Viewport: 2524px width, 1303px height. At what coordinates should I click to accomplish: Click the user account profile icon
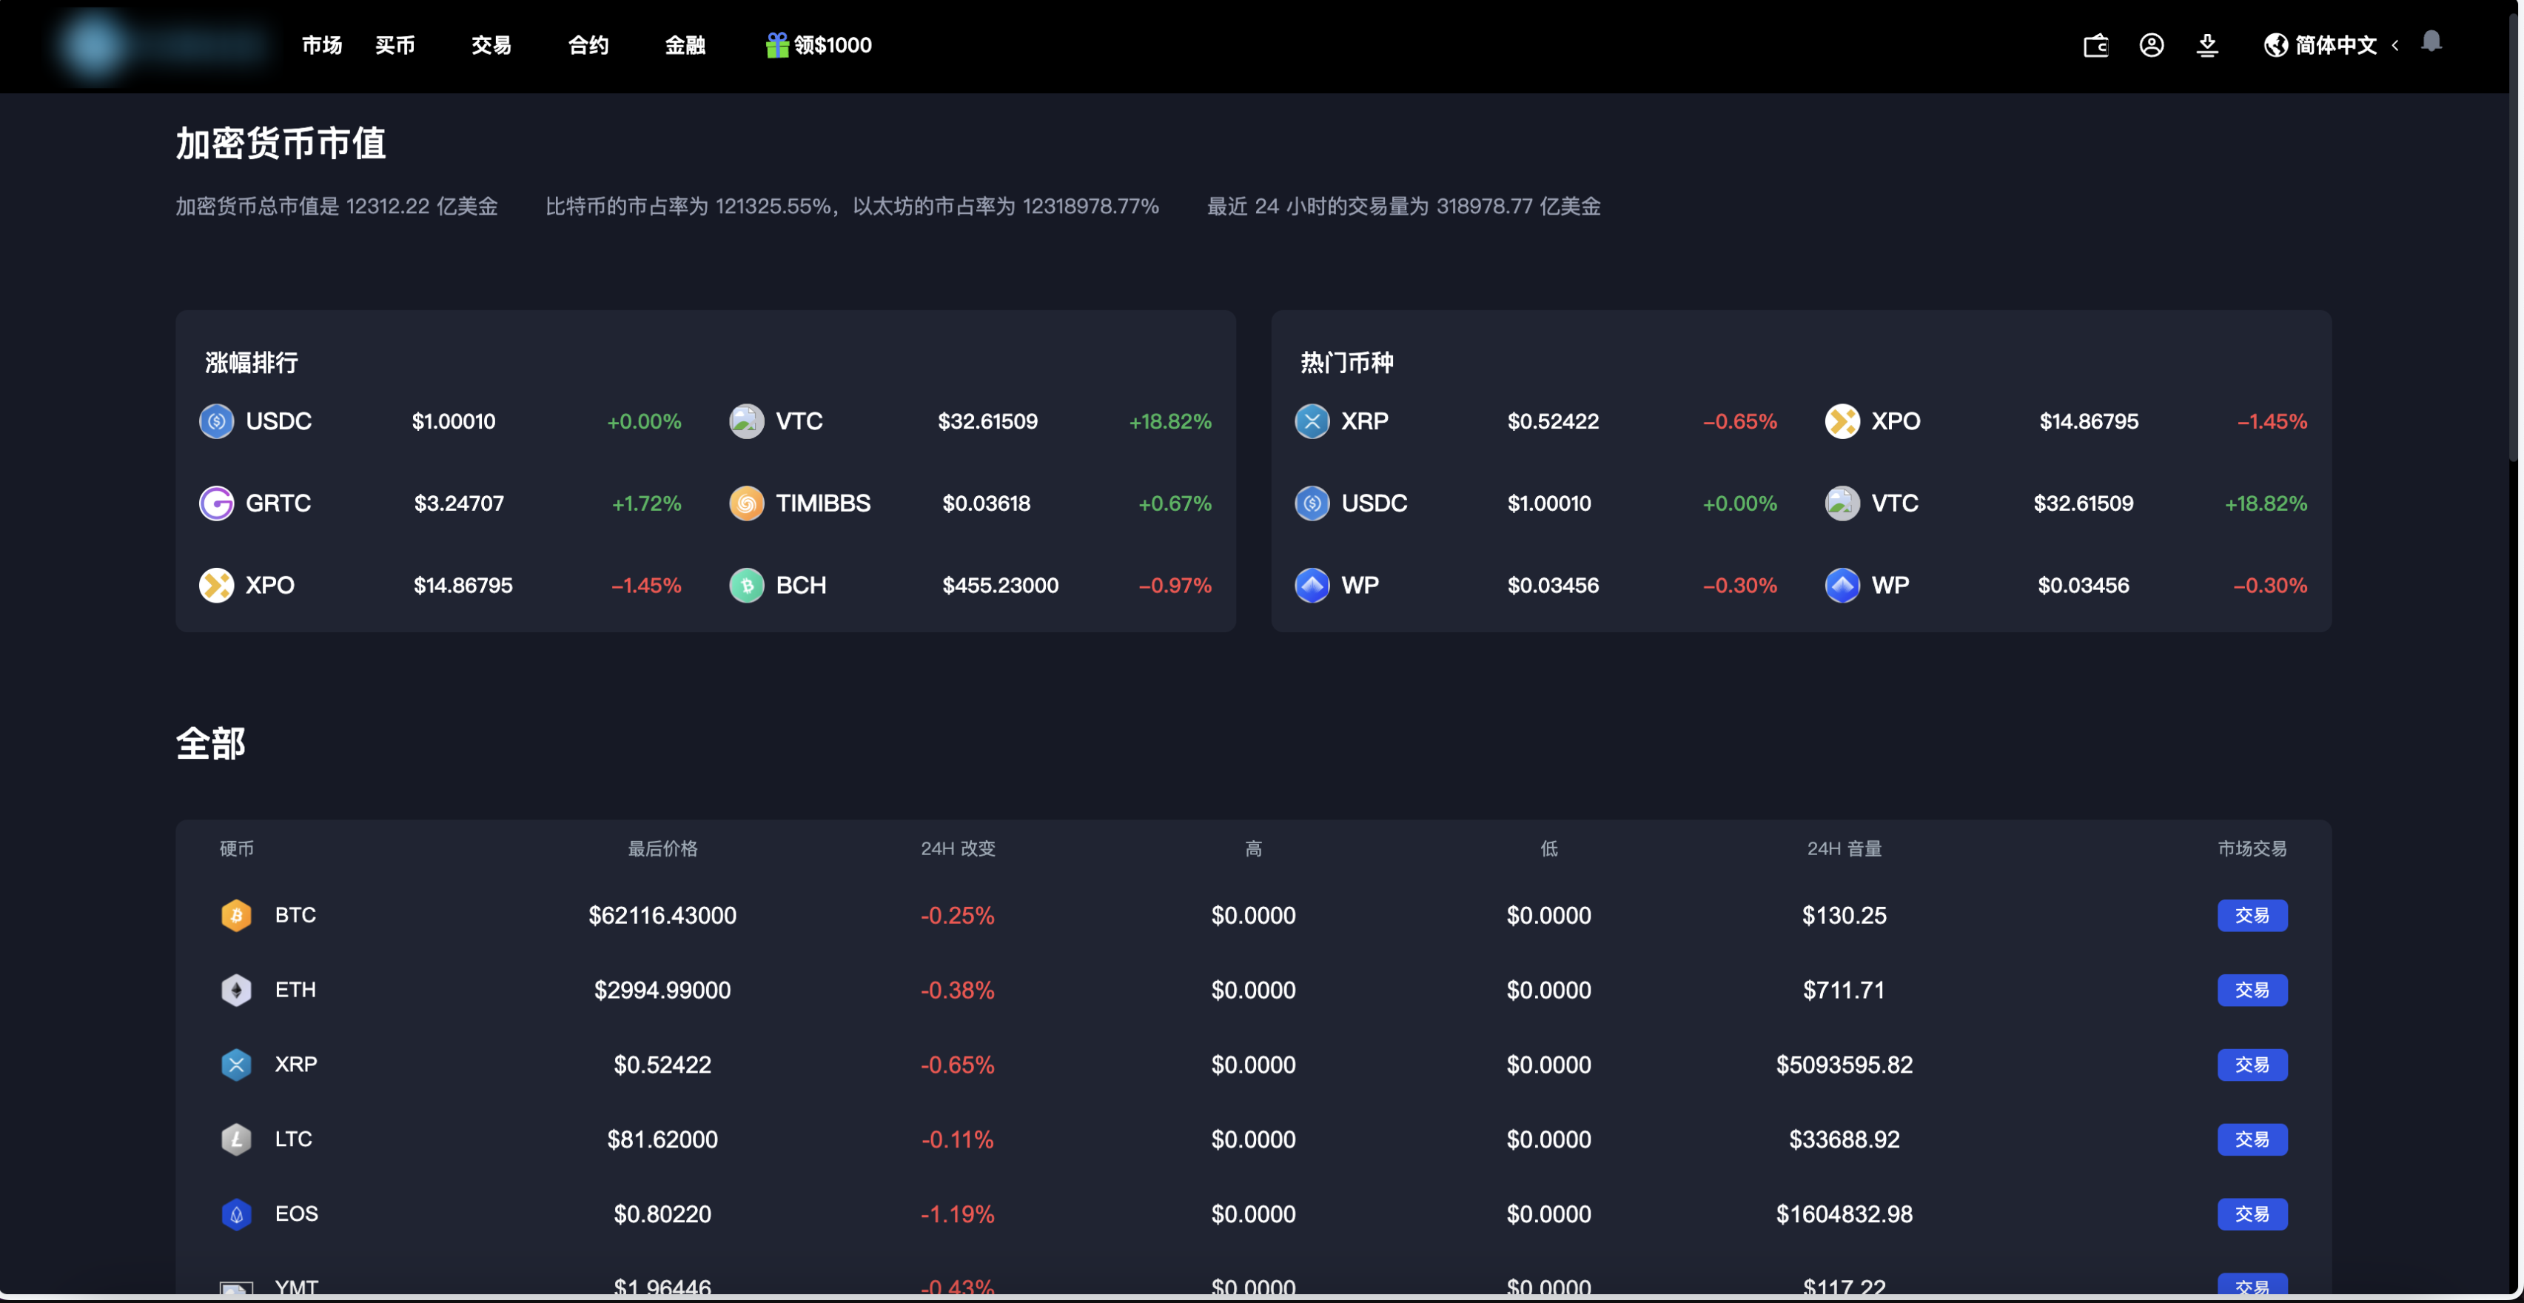coord(2151,45)
